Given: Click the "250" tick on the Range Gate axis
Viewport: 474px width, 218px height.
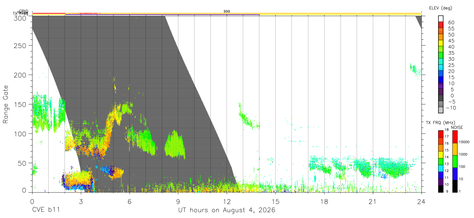Looking at the screenshot, I should tap(21, 45).
